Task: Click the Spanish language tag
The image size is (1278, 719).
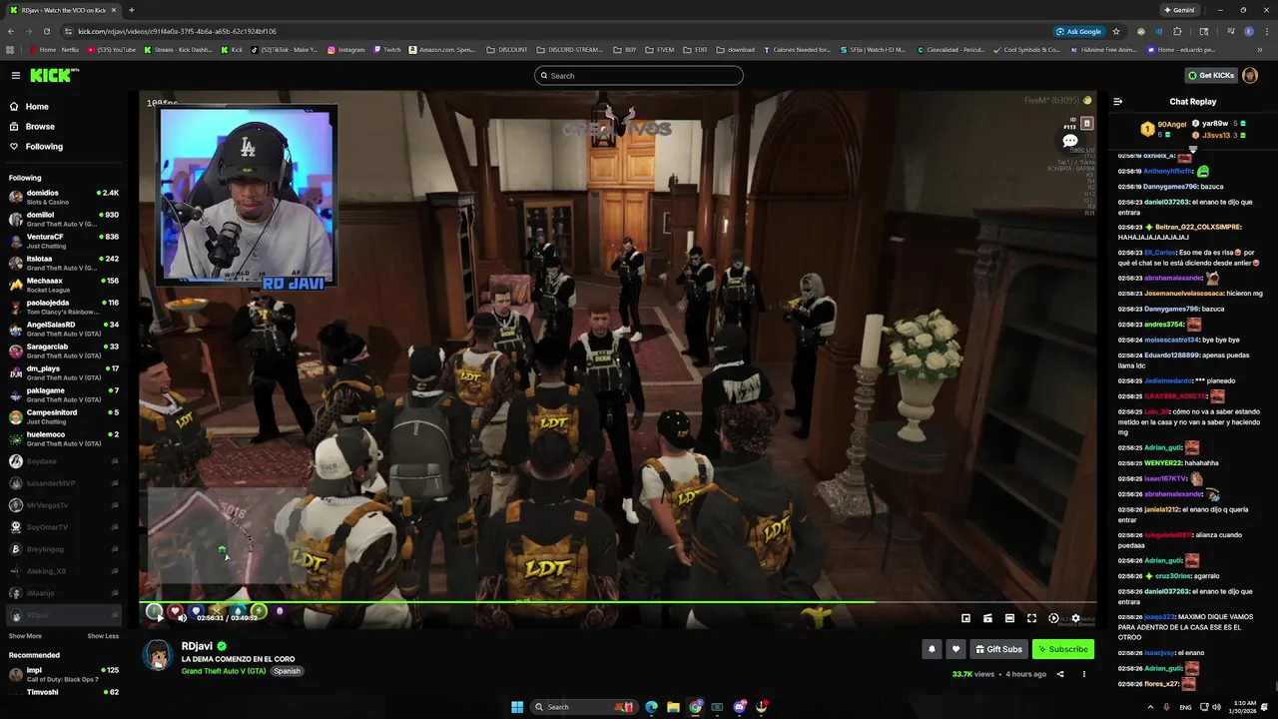Action: pyautogui.click(x=288, y=671)
